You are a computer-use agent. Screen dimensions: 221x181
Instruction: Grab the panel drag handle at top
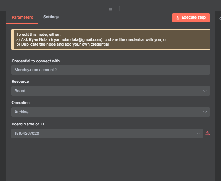coord(110,9)
